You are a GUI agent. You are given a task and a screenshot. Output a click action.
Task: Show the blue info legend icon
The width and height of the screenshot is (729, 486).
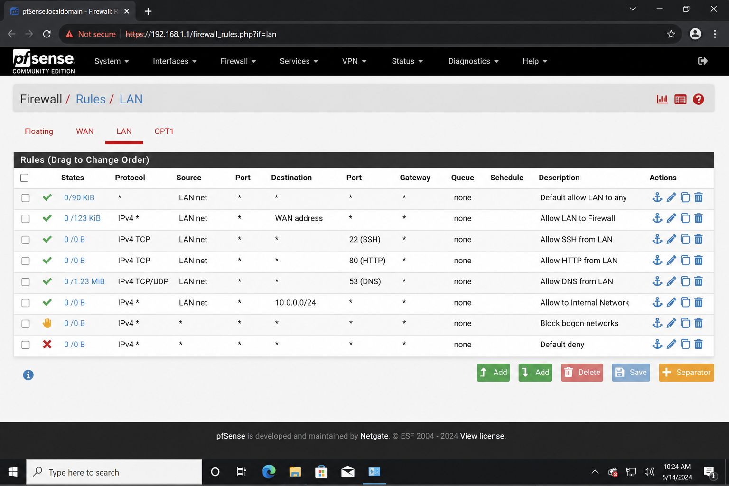coord(28,375)
